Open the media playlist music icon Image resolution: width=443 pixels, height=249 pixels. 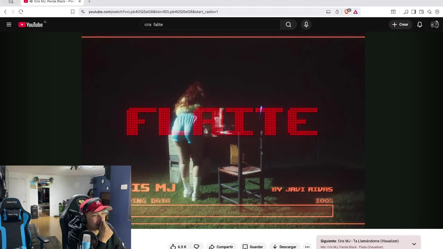point(406,12)
